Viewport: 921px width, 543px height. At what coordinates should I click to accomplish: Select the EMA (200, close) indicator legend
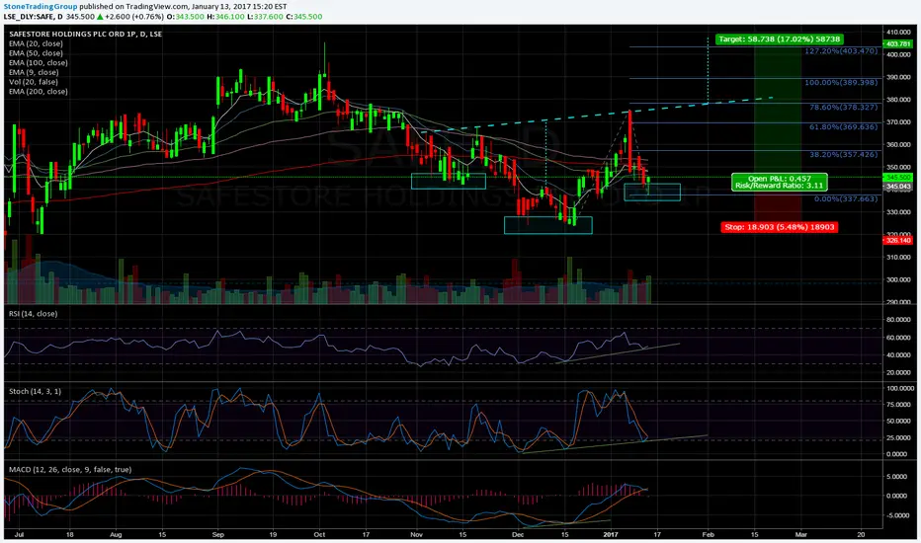point(39,92)
